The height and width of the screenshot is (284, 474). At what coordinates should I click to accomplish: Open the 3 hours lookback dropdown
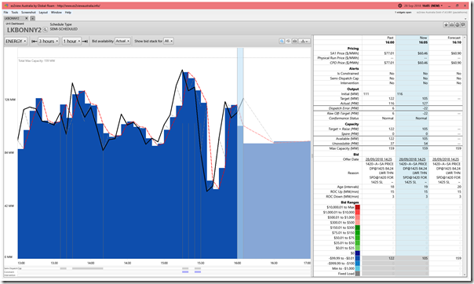click(49, 41)
